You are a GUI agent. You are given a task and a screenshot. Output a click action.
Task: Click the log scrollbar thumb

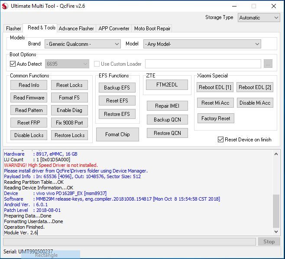[x=276, y=211]
